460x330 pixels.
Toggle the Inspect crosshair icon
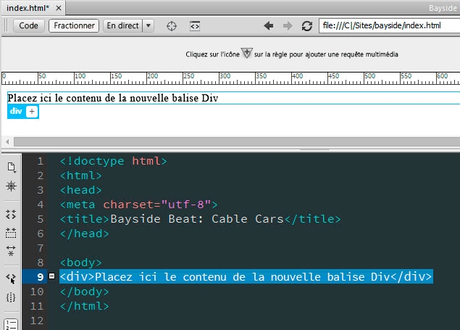tap(172, 26)
